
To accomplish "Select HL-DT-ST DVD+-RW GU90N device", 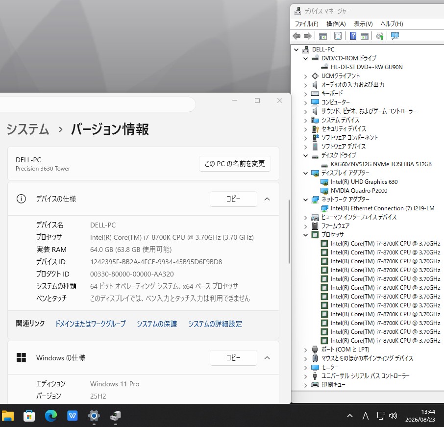I will tap(367, 67).
